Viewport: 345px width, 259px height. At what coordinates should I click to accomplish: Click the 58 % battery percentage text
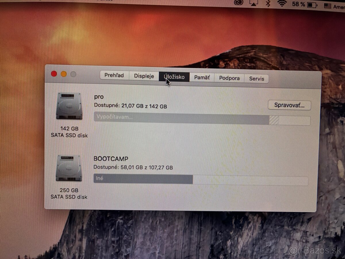(298, 4)
